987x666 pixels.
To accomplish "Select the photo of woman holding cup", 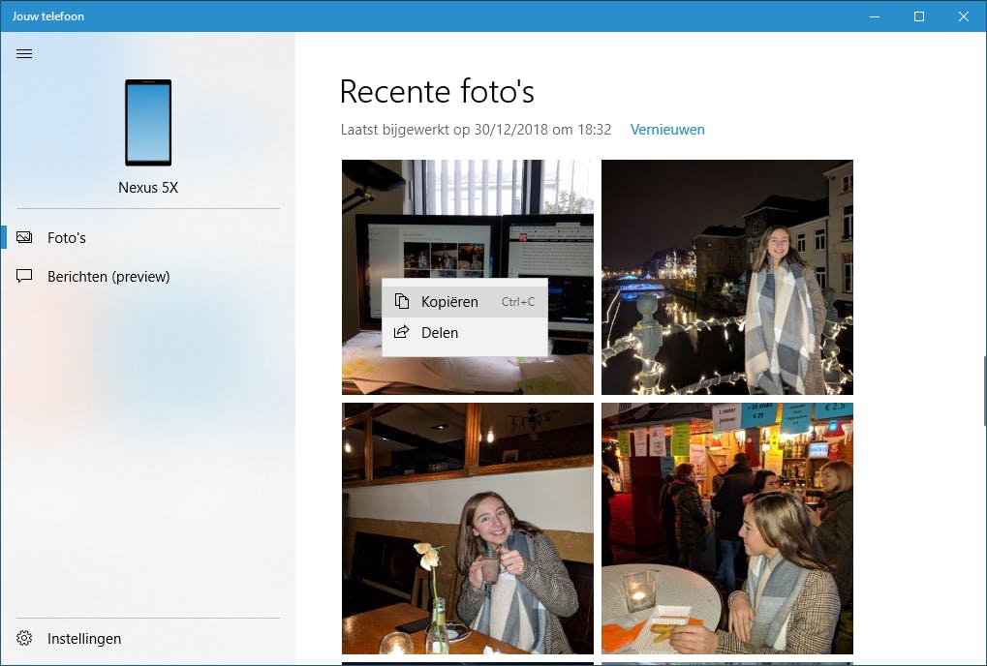I will click(467, 529).
